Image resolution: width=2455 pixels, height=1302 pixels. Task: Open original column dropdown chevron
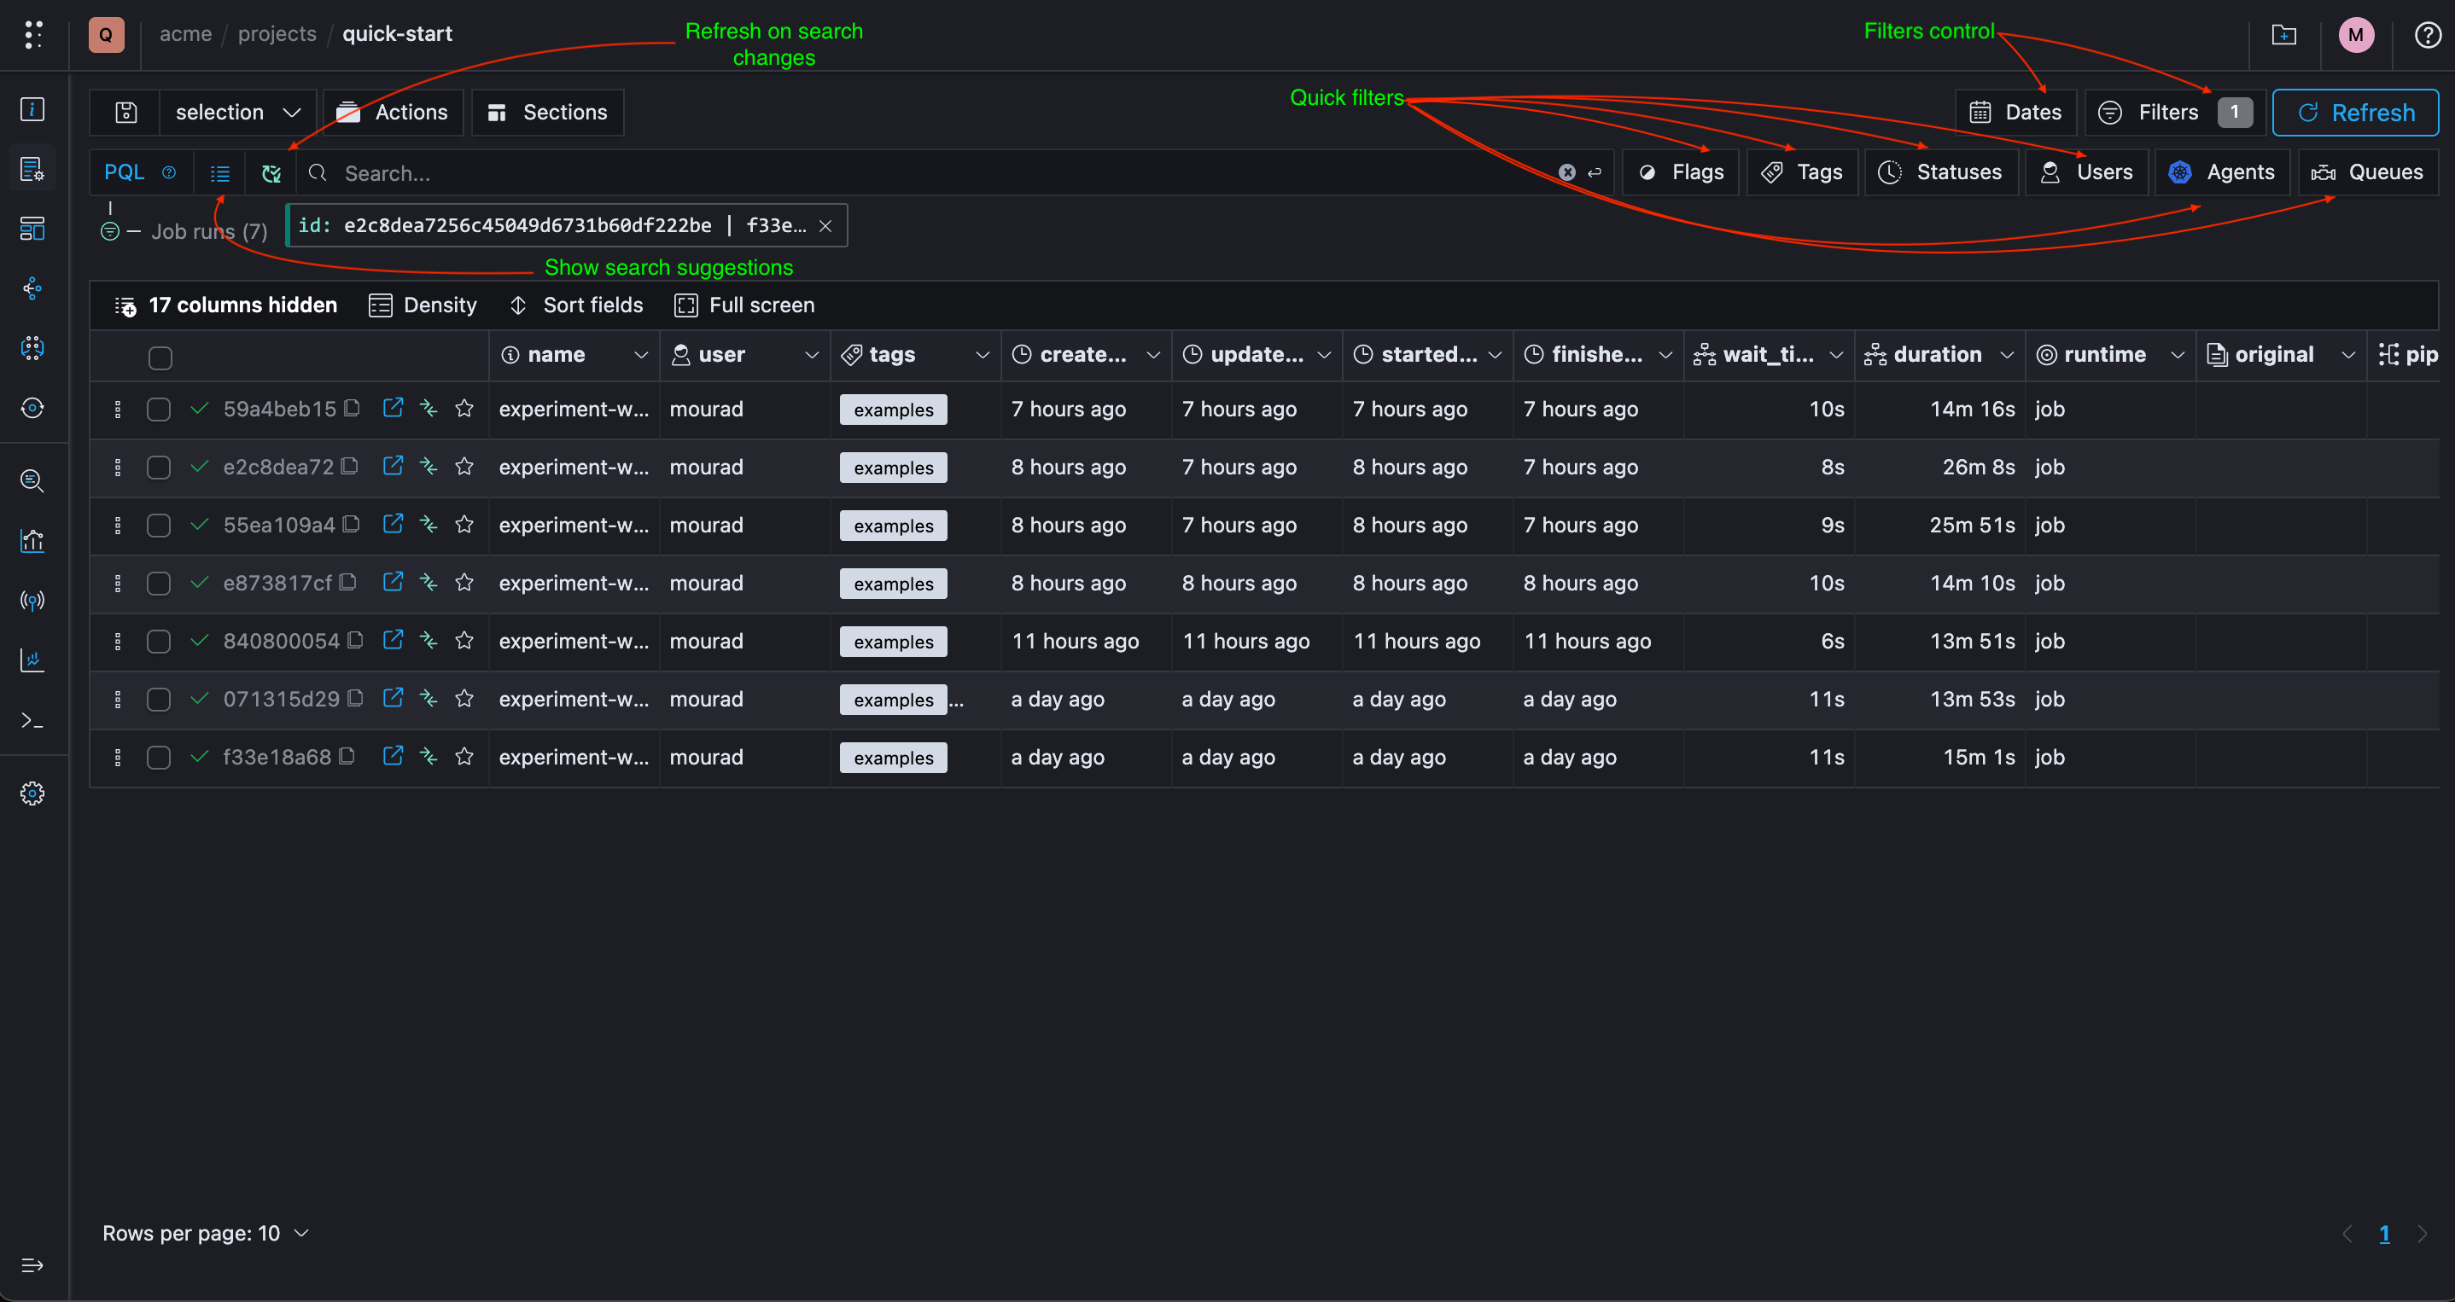click(2348, 355)
